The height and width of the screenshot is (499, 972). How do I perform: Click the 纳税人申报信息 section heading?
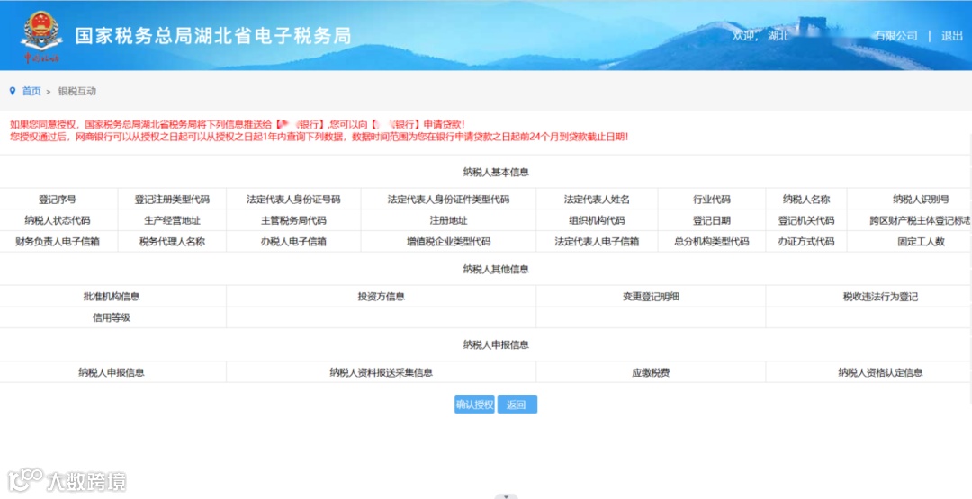pos(495,345)
